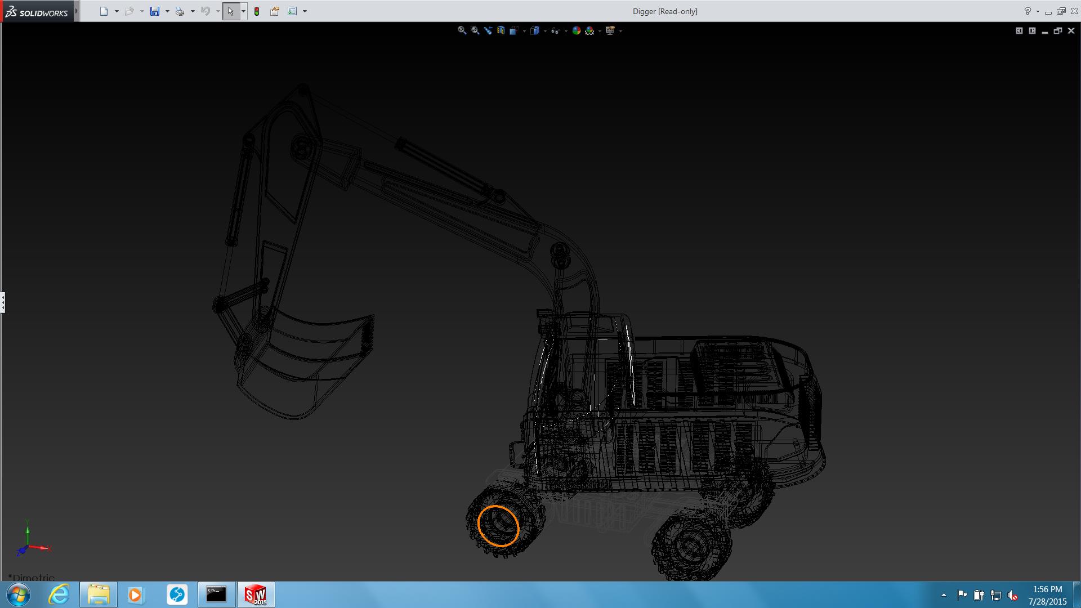Open the Options checklist icon

[292, 11]
